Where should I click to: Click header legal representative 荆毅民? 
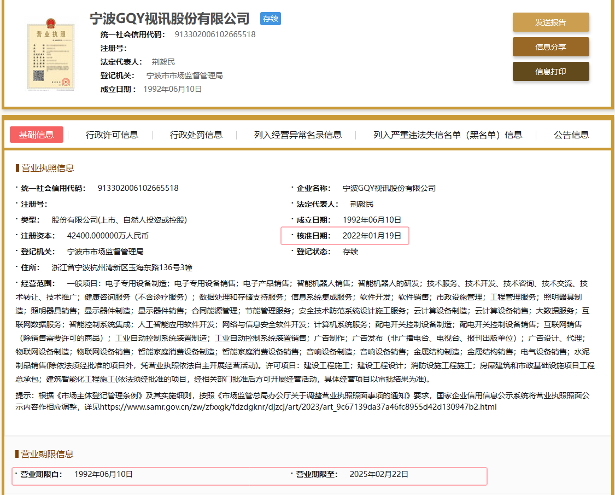(163, 62)
